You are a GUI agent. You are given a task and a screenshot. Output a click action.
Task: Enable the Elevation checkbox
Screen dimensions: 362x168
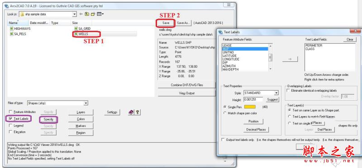(x=10, y=132)
